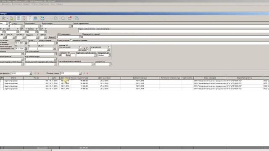This screenshot has height=151, width=269.
Task: Delete the list profile 222 icon
Action: coord(87,73)
